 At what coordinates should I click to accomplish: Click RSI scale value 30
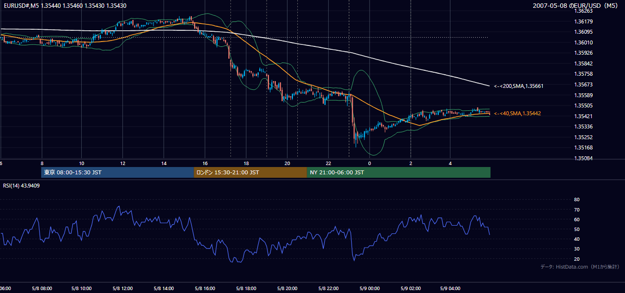[577, 249]
